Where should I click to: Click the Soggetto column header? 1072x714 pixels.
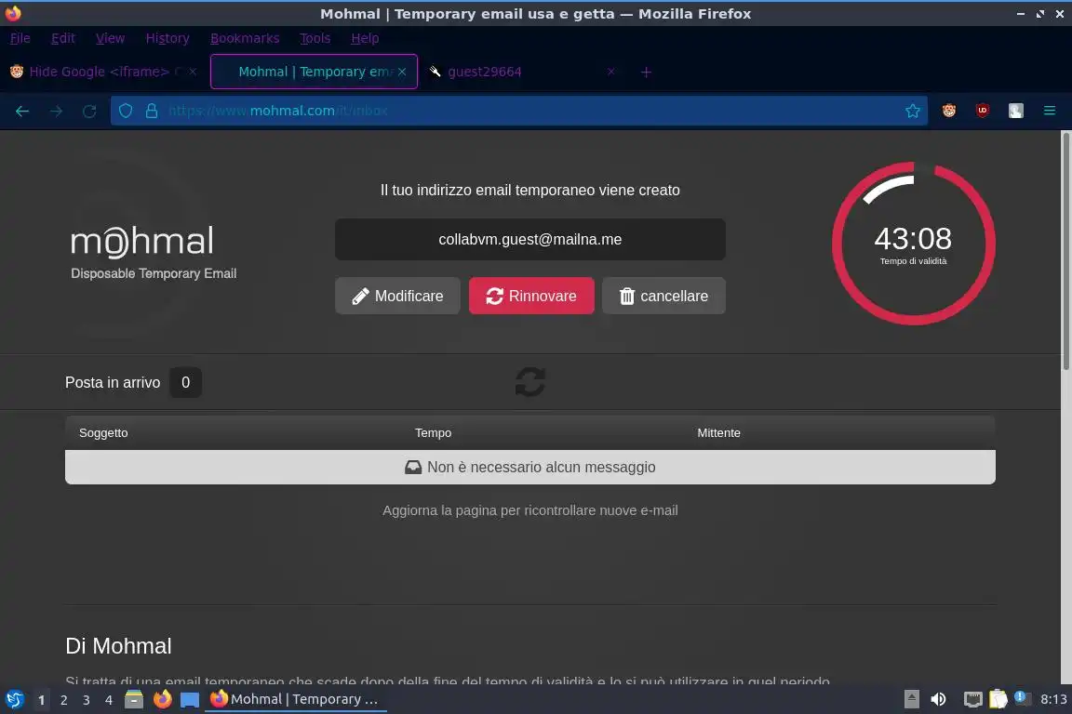[x=103, y=432]
